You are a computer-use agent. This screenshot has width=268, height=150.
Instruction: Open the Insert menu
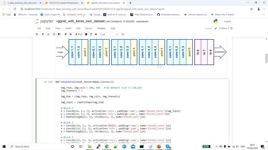tap(68, 28)
